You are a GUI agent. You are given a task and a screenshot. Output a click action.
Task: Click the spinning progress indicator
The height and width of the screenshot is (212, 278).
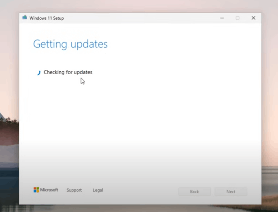click(x=39, y=73)
